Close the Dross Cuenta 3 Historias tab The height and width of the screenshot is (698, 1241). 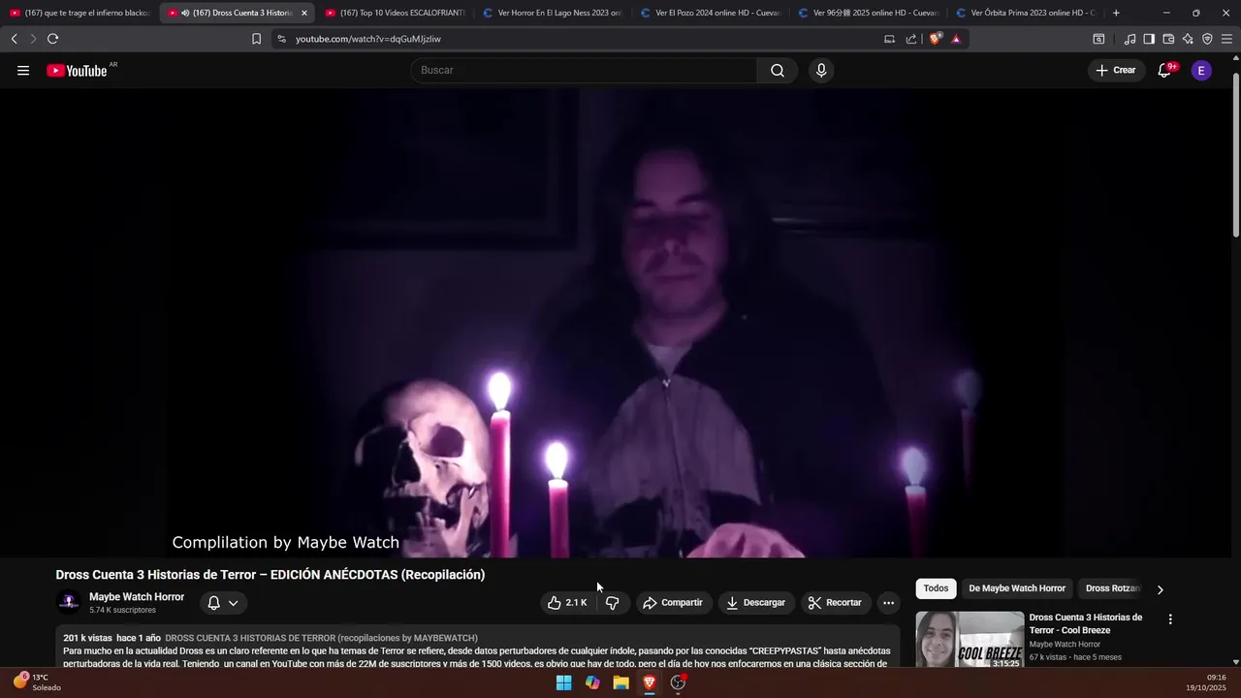pyautogui.click(x=303, y=13)
